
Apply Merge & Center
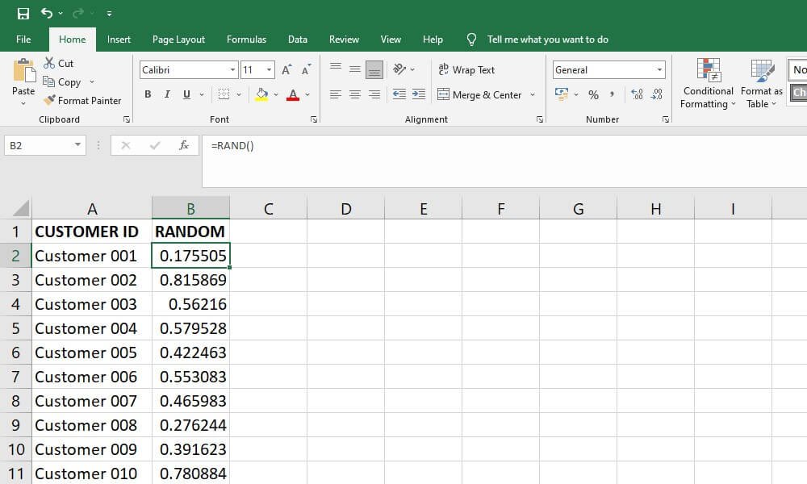coord(482,94)
